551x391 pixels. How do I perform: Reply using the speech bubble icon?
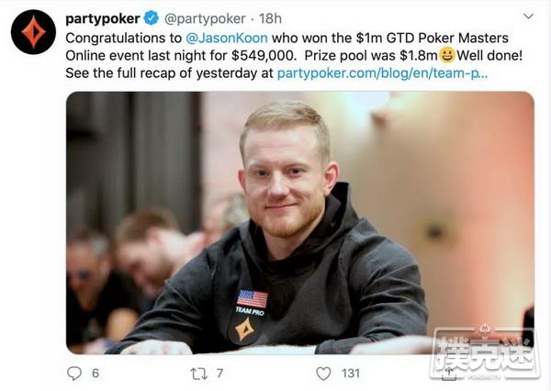pyautogui.click(x=74, y=373)
